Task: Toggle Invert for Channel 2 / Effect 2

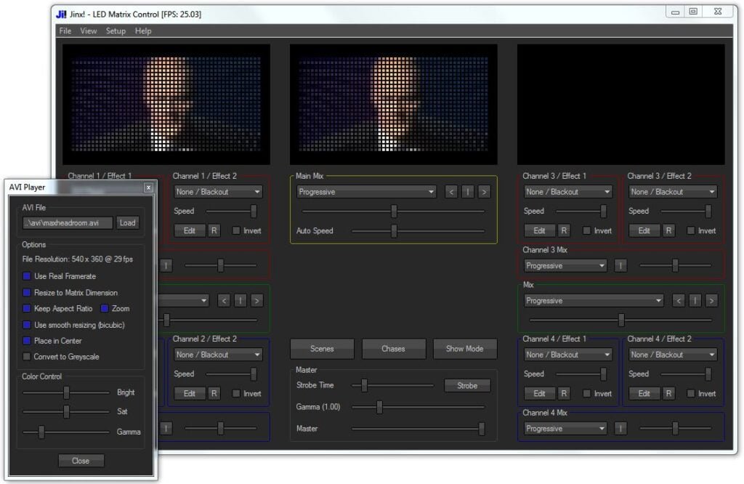Action: [x=238, y=393]
